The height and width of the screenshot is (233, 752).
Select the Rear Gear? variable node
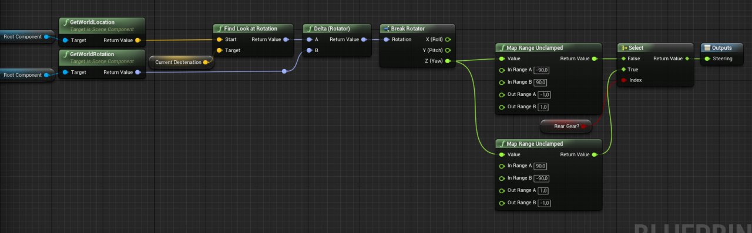566,126
